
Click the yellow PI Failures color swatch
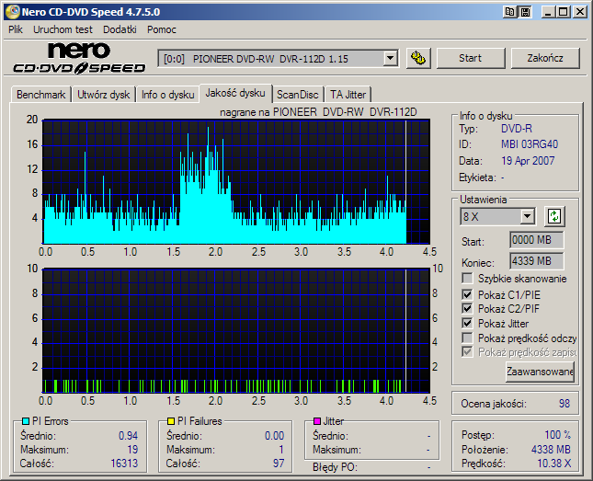click(171, 421)
